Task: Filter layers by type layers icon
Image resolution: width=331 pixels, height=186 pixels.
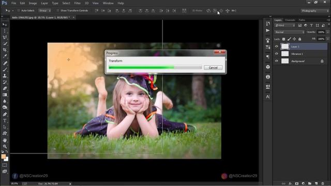Action: (x=311, y=25)
